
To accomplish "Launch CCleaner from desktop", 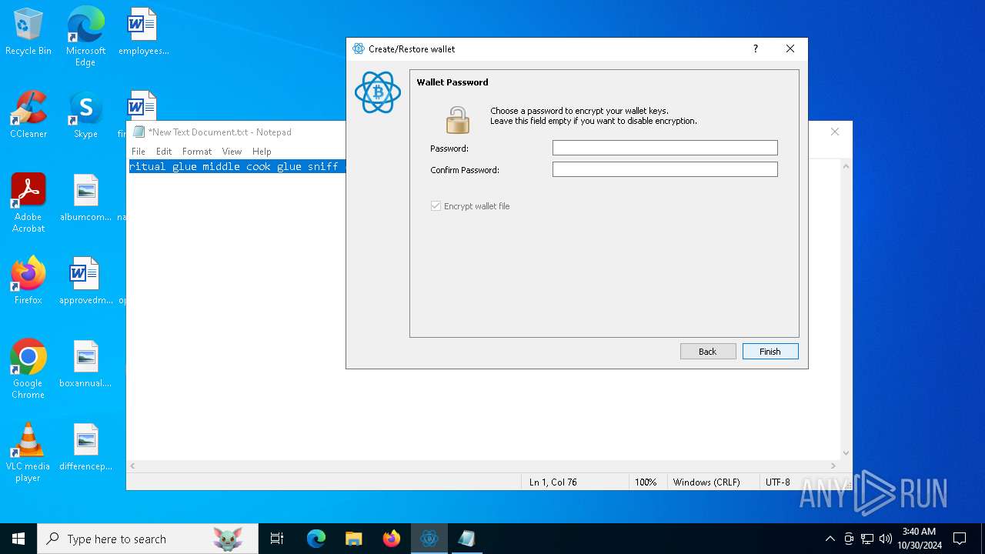I will click(x=28, y=115).
